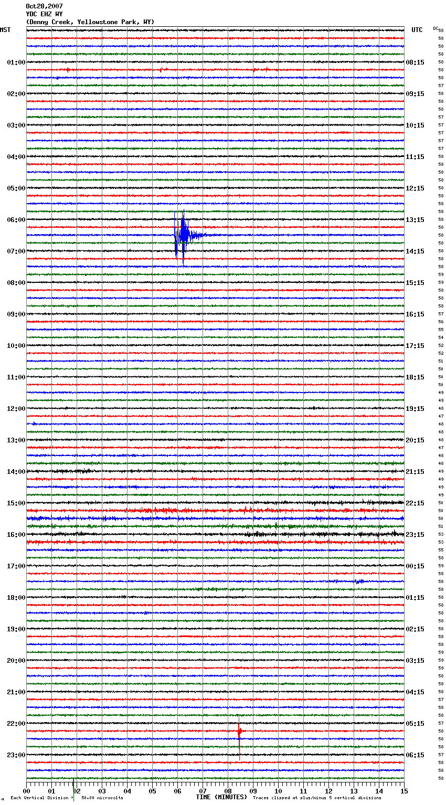Select the 18:00 MST time label
This screenshot has width=446, height=805.
[x=16, y=598]
